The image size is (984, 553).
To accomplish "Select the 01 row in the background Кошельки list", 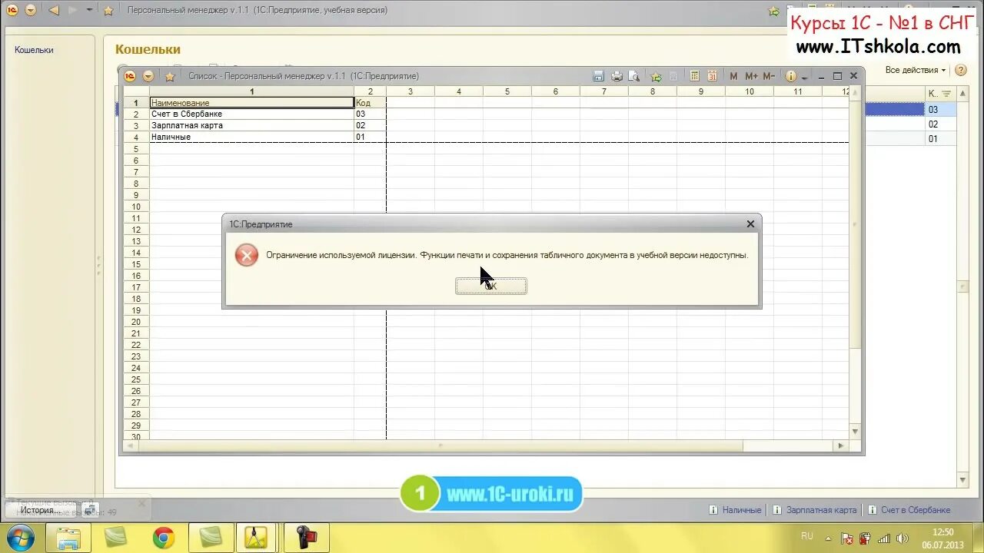I will [x=911, y=139].
